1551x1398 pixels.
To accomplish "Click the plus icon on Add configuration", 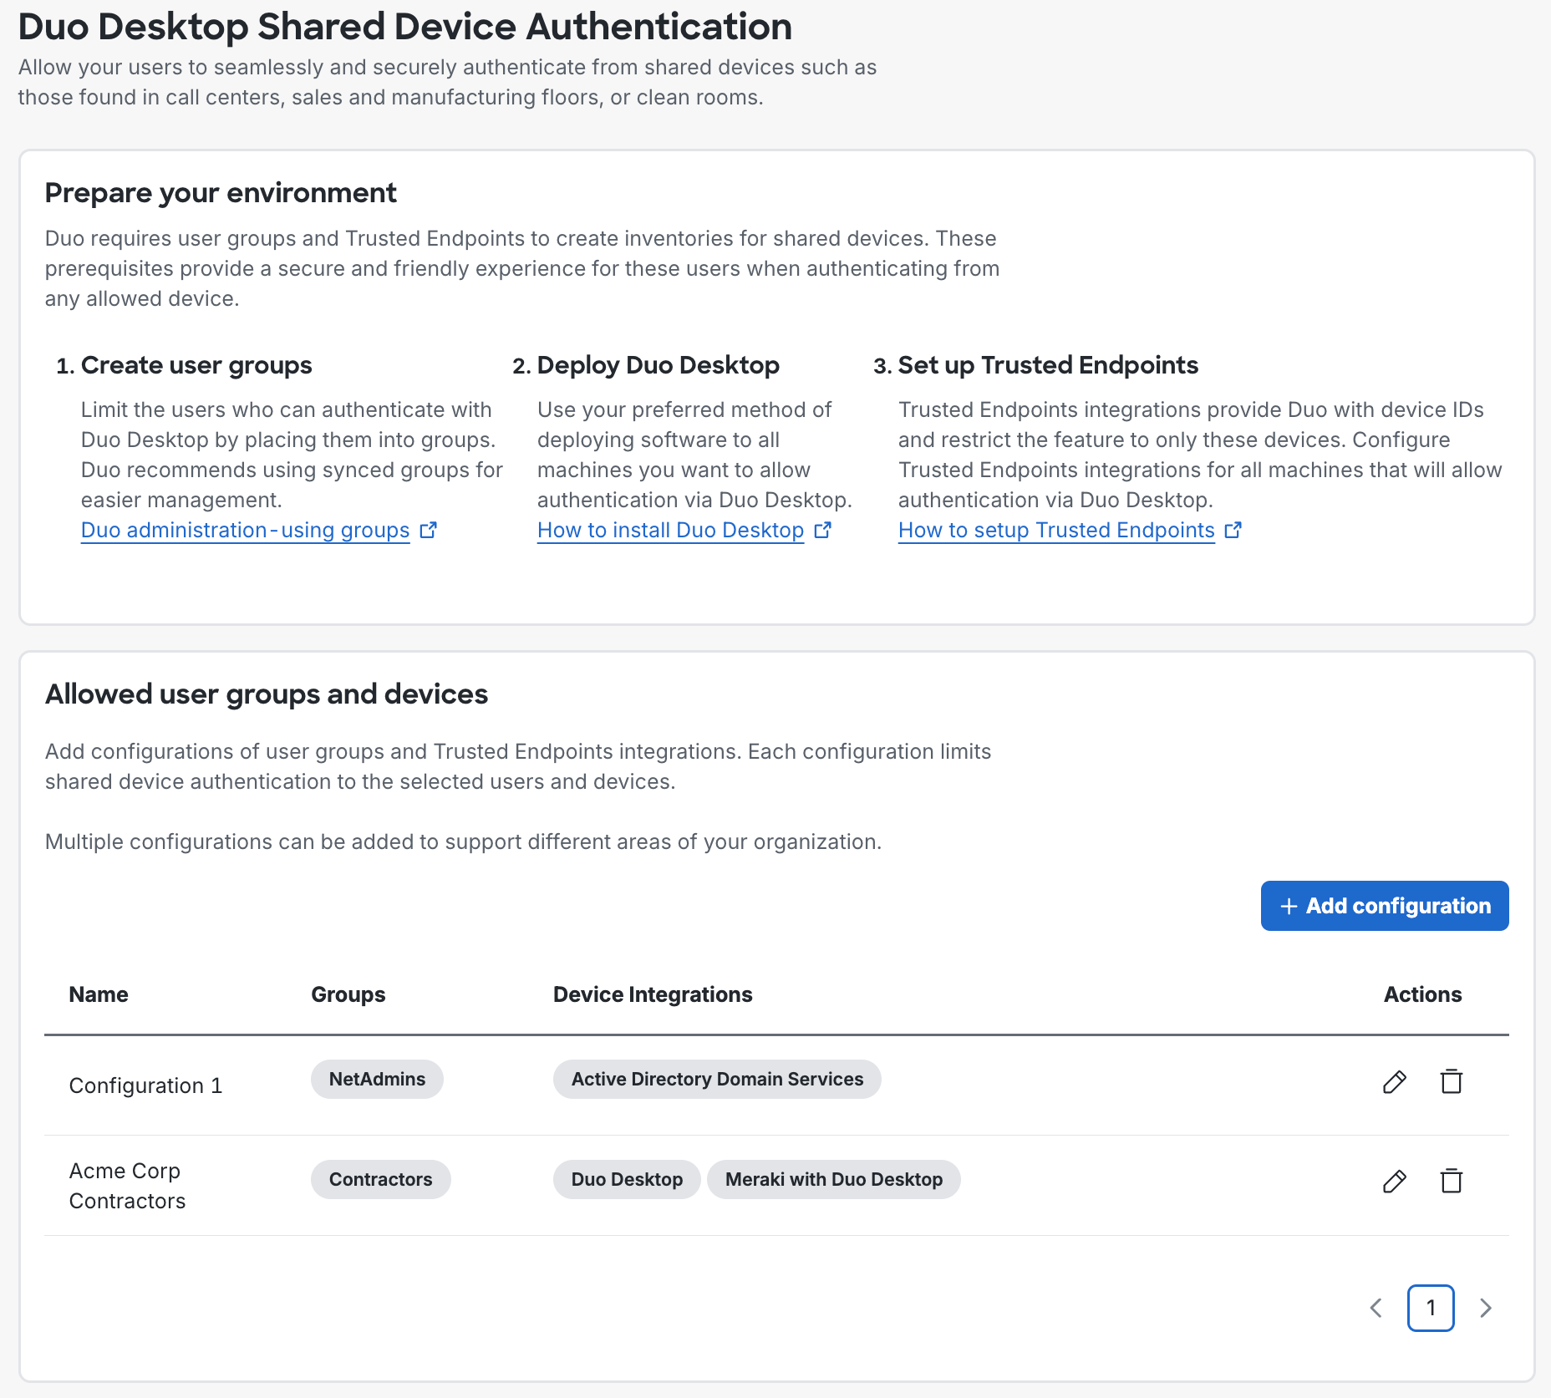I will pos(1288,906).
